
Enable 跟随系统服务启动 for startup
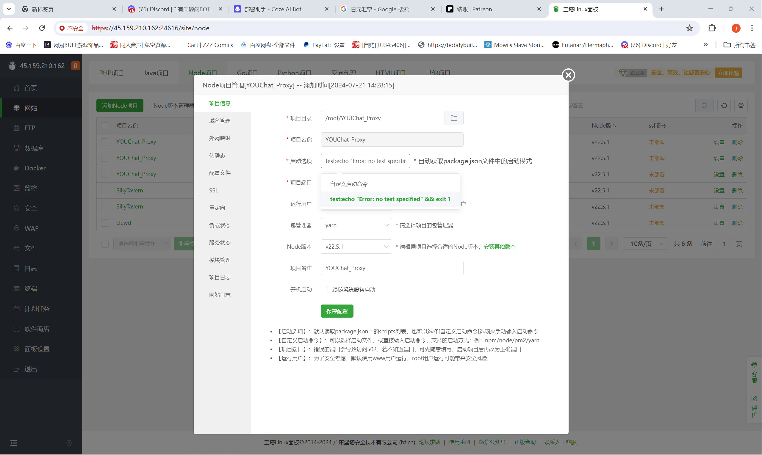point(324,289)
